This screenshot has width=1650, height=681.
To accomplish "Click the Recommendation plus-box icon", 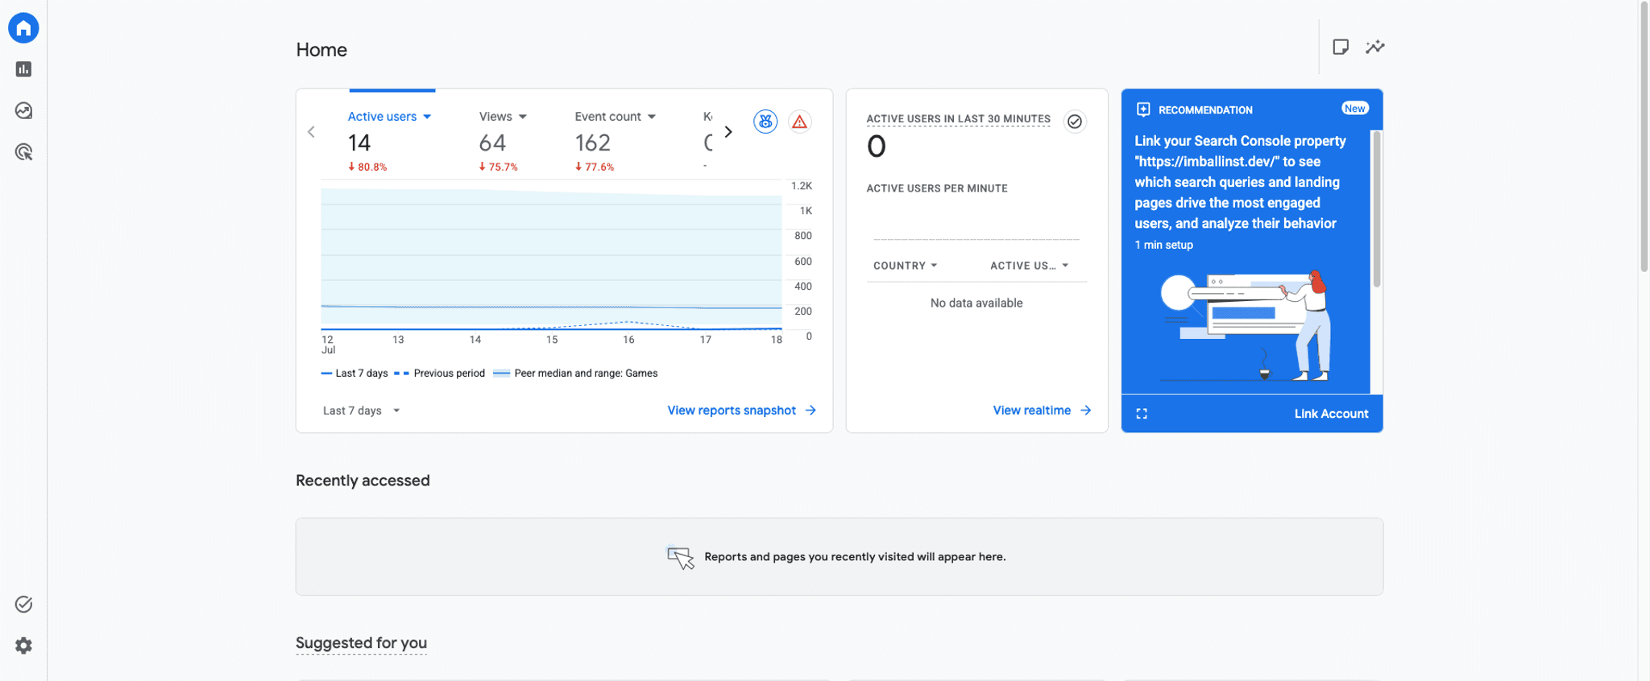I will click(x=1143, y=109).
